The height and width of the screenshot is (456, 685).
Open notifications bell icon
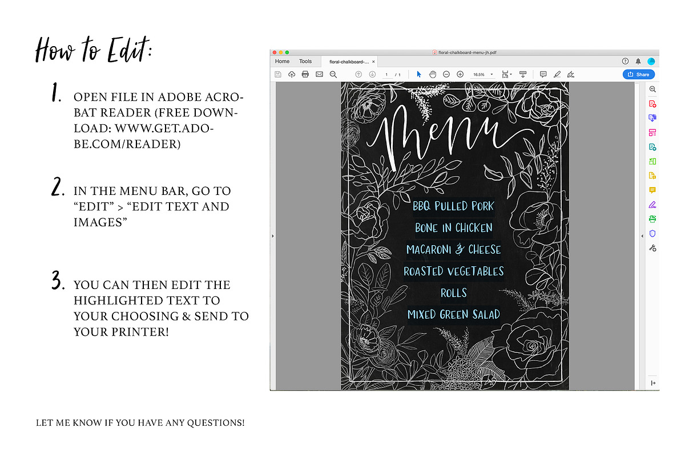pos(638,61)
